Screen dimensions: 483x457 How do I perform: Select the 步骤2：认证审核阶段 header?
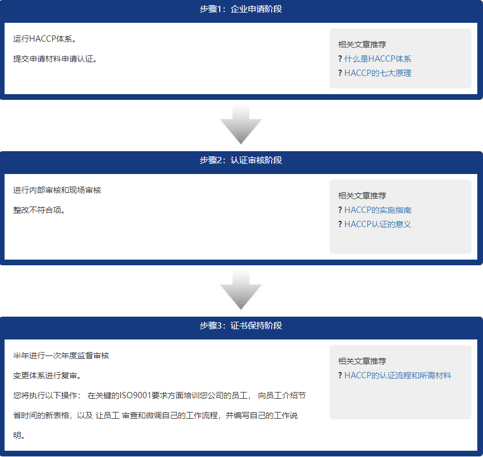coord(241,160)
